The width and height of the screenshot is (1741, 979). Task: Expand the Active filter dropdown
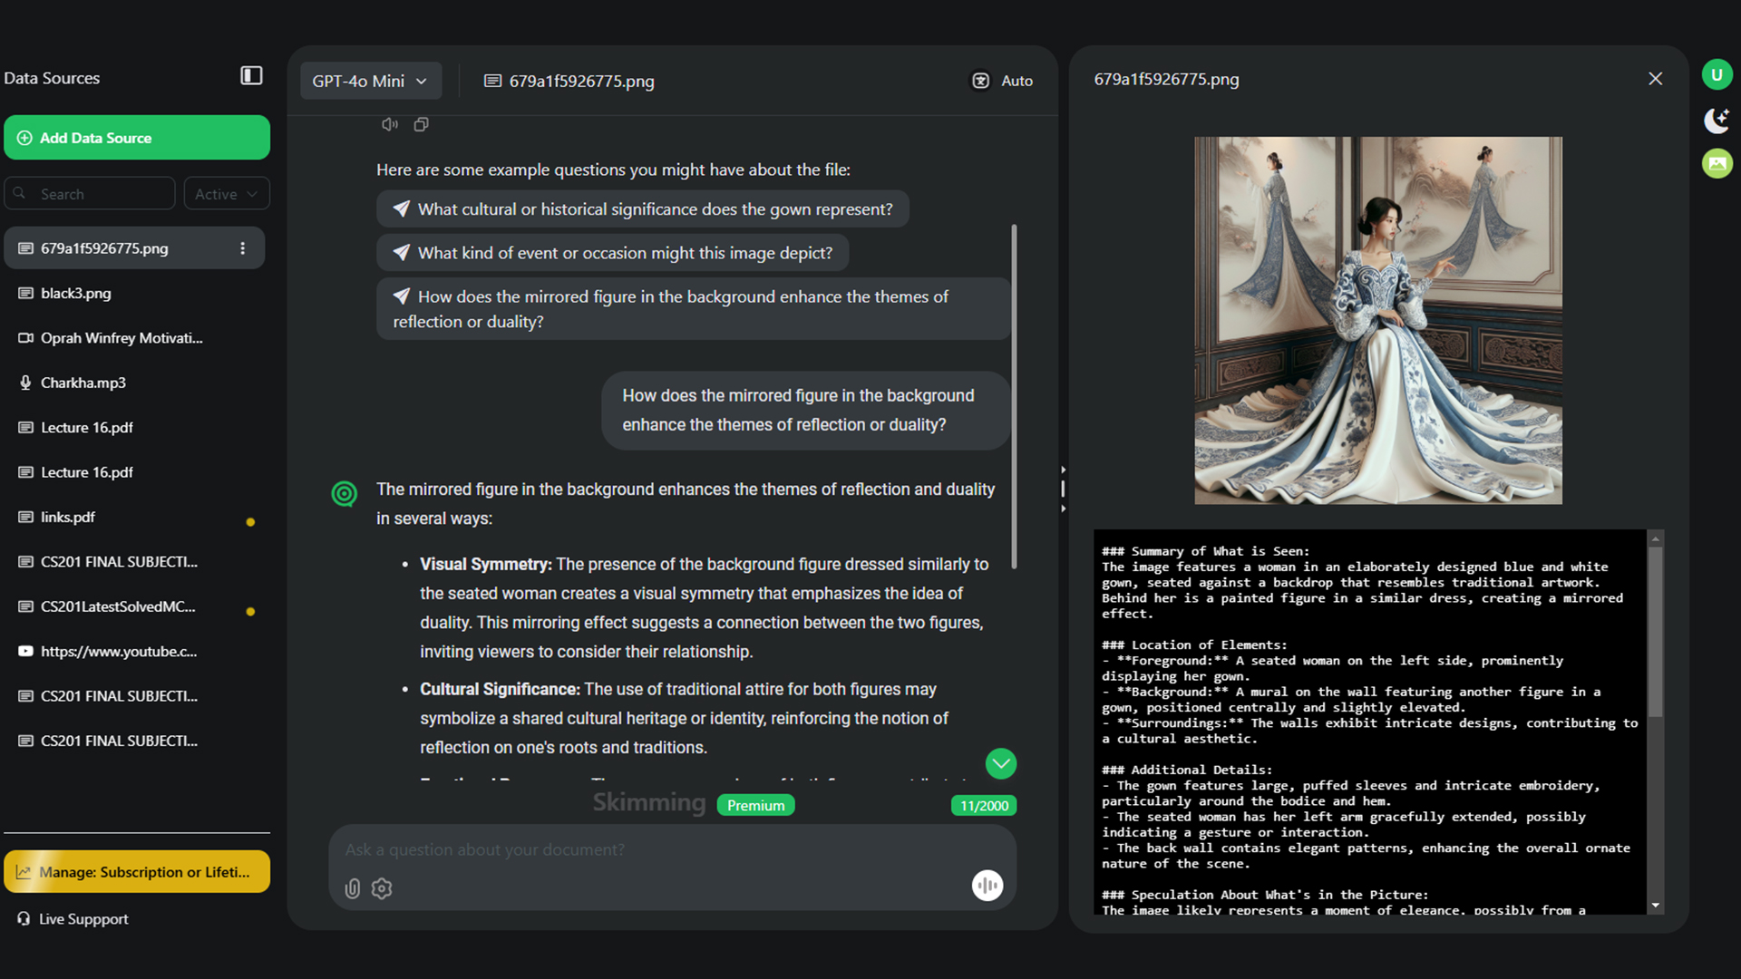pos(226,194)
